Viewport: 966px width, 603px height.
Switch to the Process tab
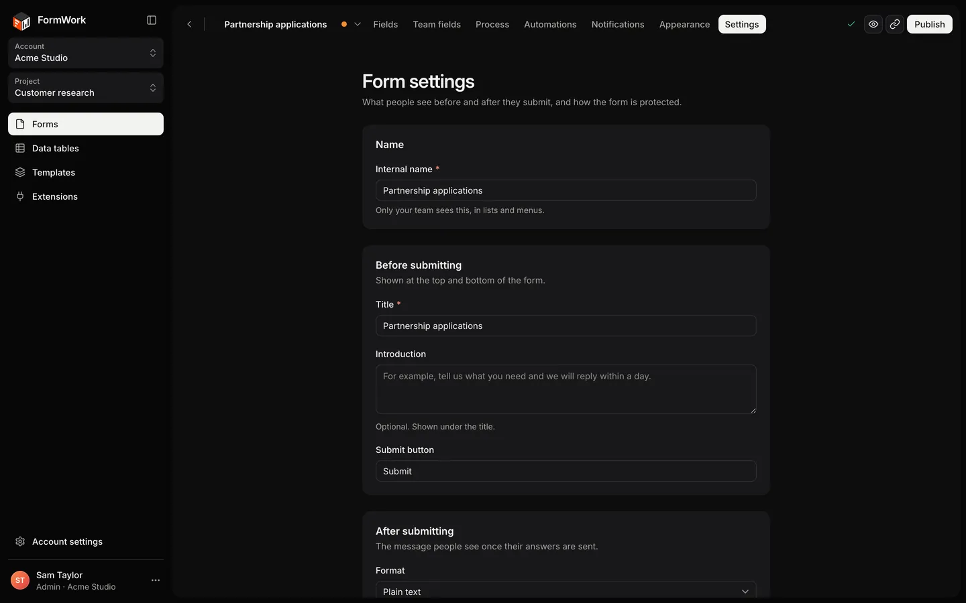tap(492, 24)
